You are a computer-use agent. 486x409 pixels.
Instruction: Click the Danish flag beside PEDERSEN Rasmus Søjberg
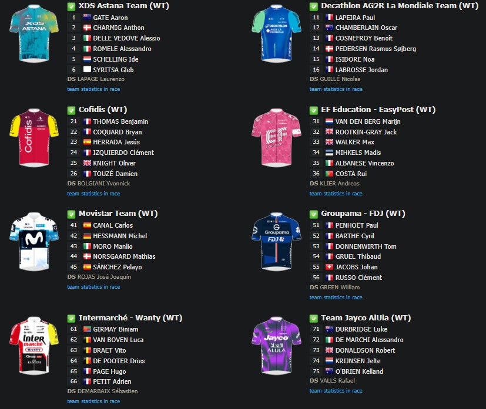[x=329, y=49]
